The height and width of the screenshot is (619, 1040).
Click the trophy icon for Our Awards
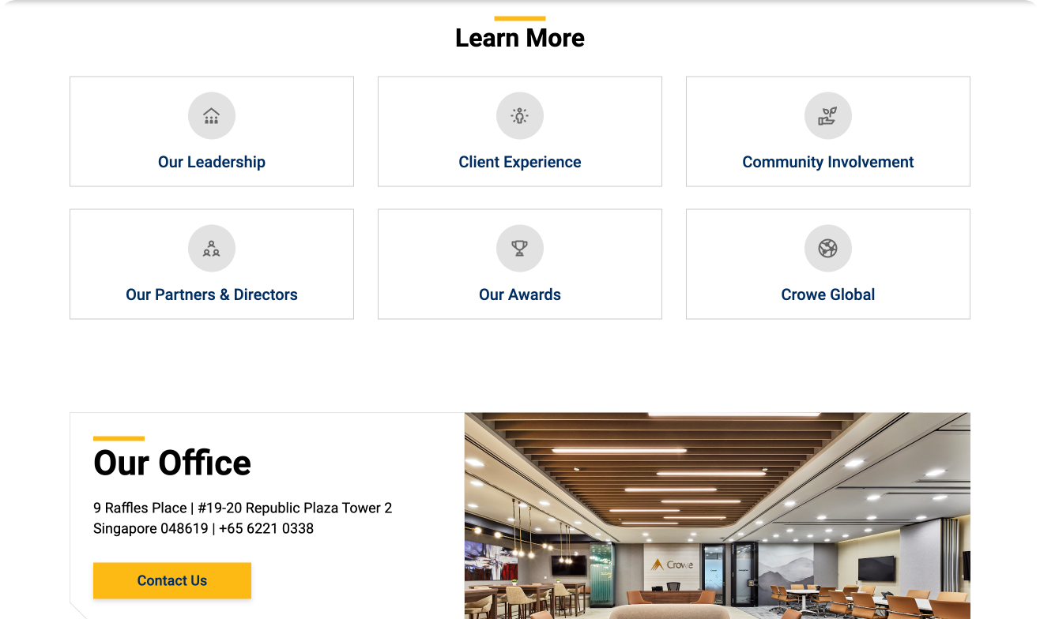(520, 249)
